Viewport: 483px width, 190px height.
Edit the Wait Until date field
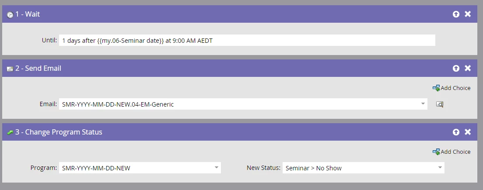click(x=247, y=40)
